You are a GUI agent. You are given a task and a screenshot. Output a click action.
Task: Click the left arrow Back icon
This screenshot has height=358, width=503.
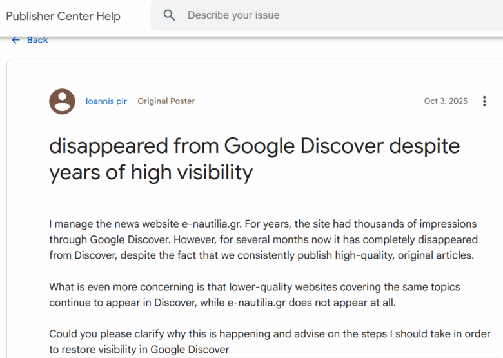[16, 40]
